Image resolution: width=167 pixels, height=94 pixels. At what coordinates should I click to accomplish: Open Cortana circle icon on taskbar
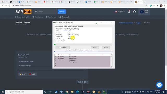pyautogui.click(x=45, y=92)
